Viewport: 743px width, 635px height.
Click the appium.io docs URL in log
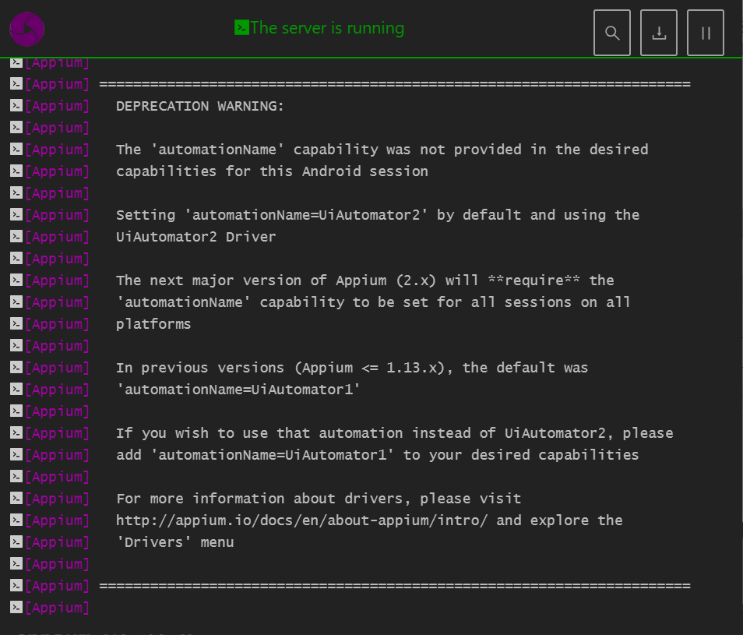tap(302, 520)
